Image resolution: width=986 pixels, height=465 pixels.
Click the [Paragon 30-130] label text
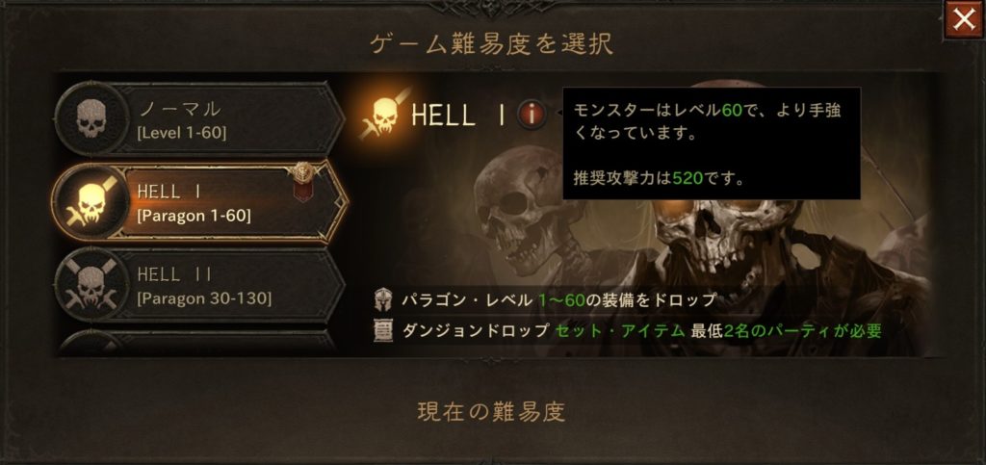click(204, 299)
